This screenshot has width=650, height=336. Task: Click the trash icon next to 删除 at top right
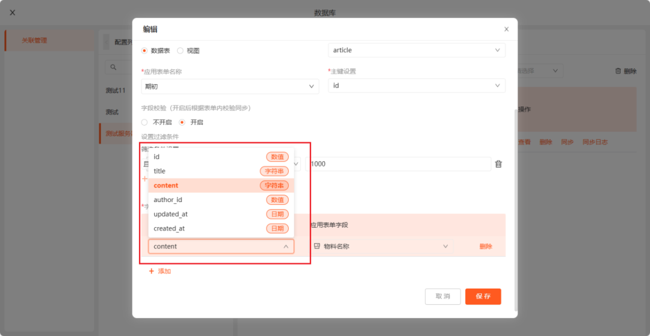point(618,71)
